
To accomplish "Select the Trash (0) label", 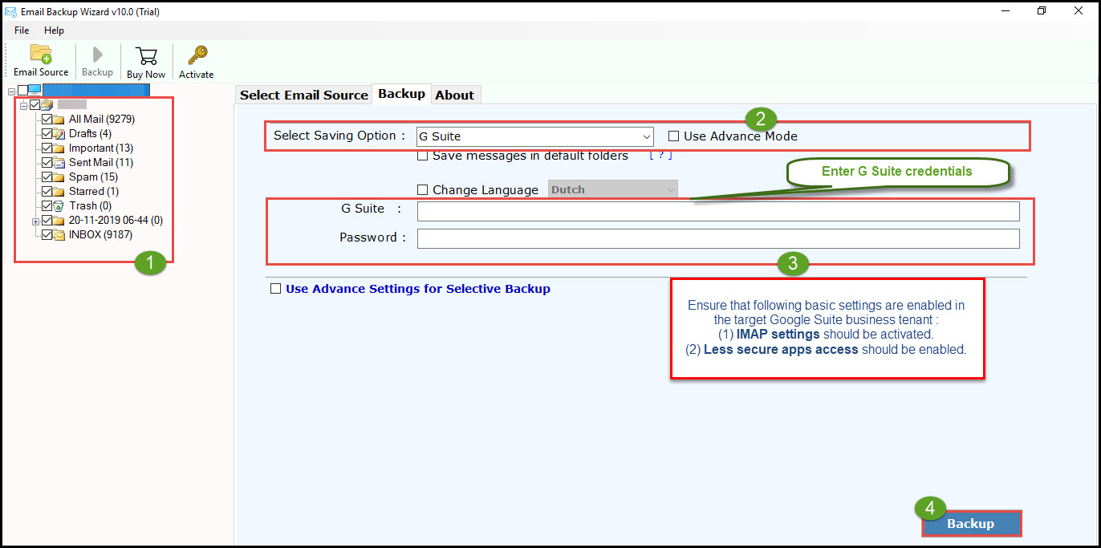I will tap(91, 206).
